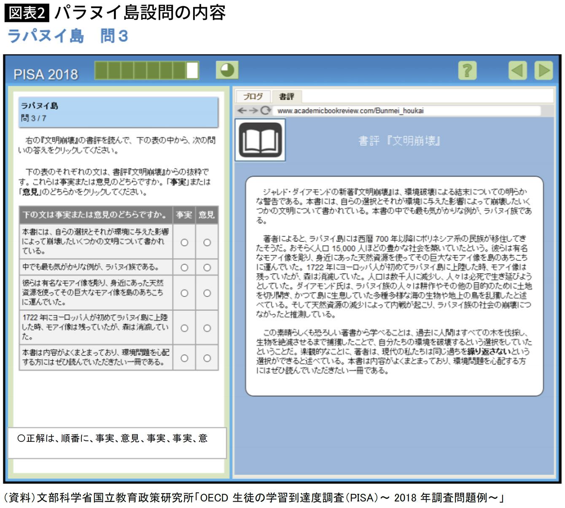Advance to next question with right arrow
Image resolution: width=565 pixels, height=508 pixels.
coord(543,70)
